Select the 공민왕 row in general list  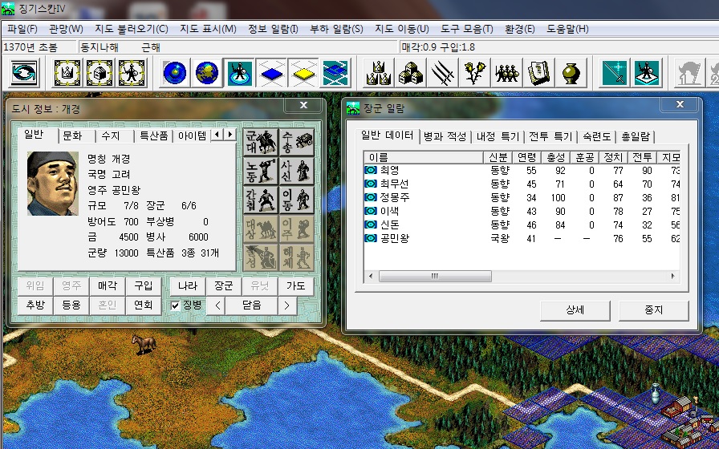point(522,238)
